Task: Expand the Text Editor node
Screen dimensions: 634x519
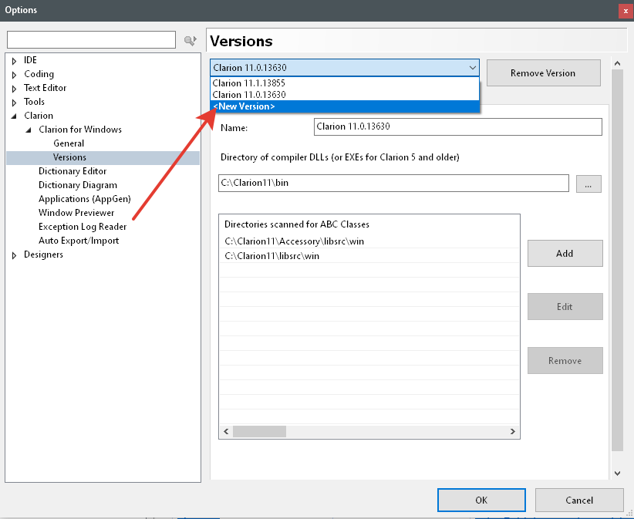Action: click(15, 89)
